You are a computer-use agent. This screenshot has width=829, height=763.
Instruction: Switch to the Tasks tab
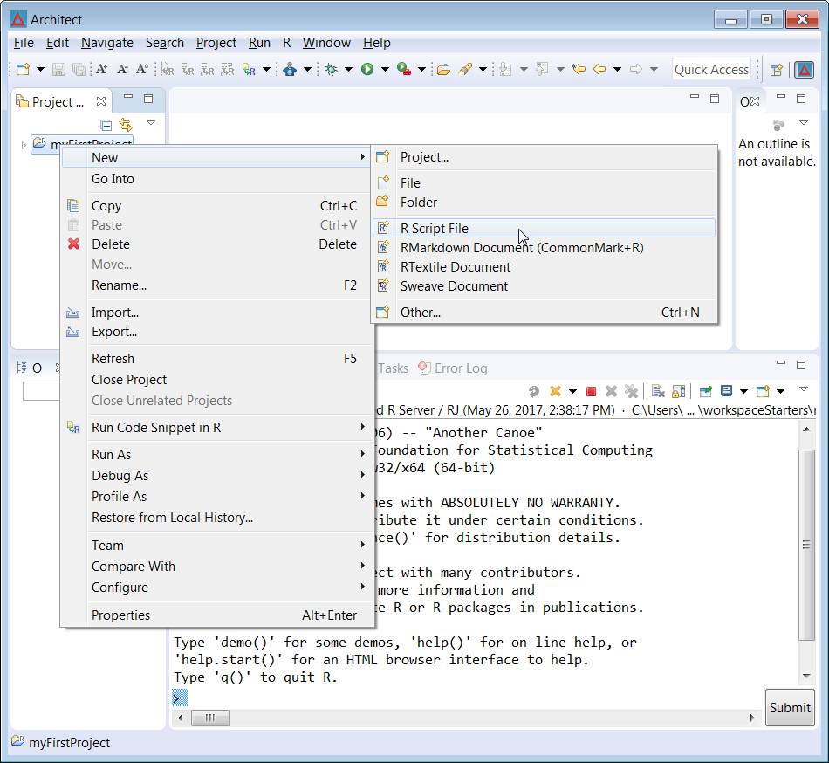point(393,368)
